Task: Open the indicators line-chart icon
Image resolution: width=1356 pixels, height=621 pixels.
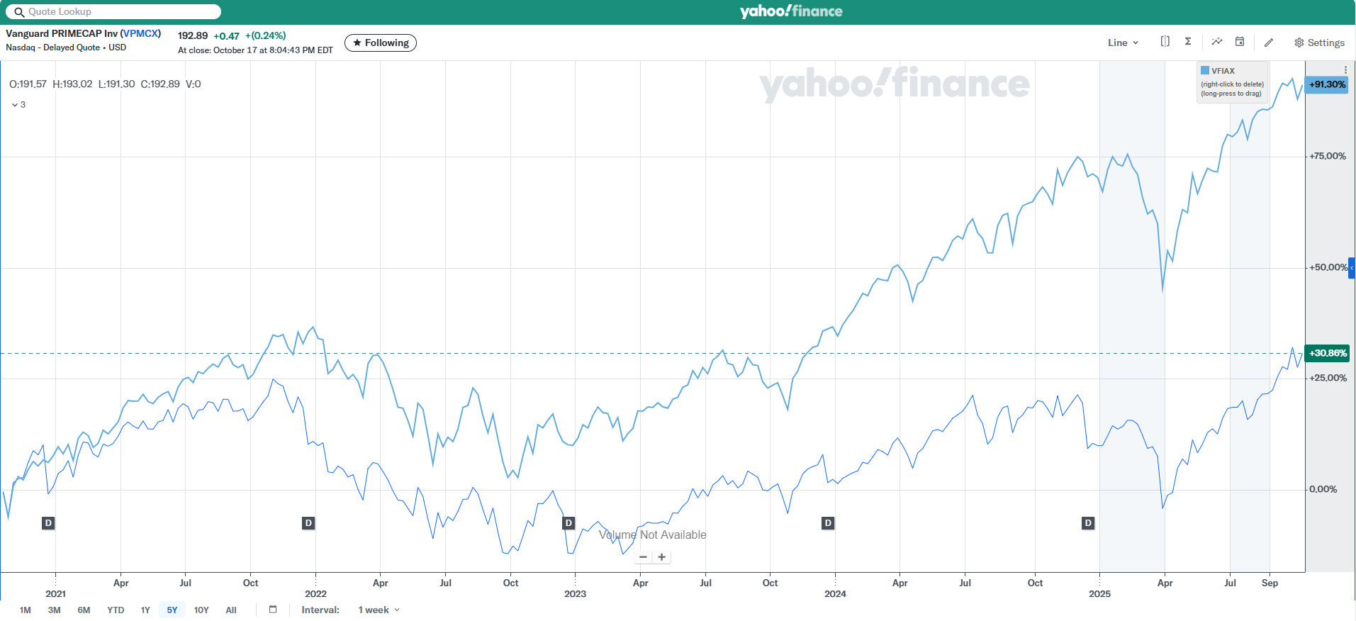Action: (x=1217, y=42)
